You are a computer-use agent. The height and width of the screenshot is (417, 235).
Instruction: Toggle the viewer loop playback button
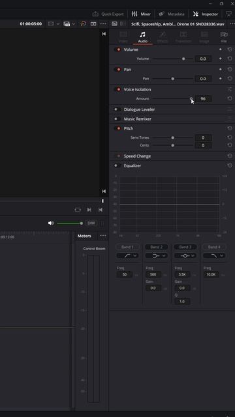[x=78, y=210]
